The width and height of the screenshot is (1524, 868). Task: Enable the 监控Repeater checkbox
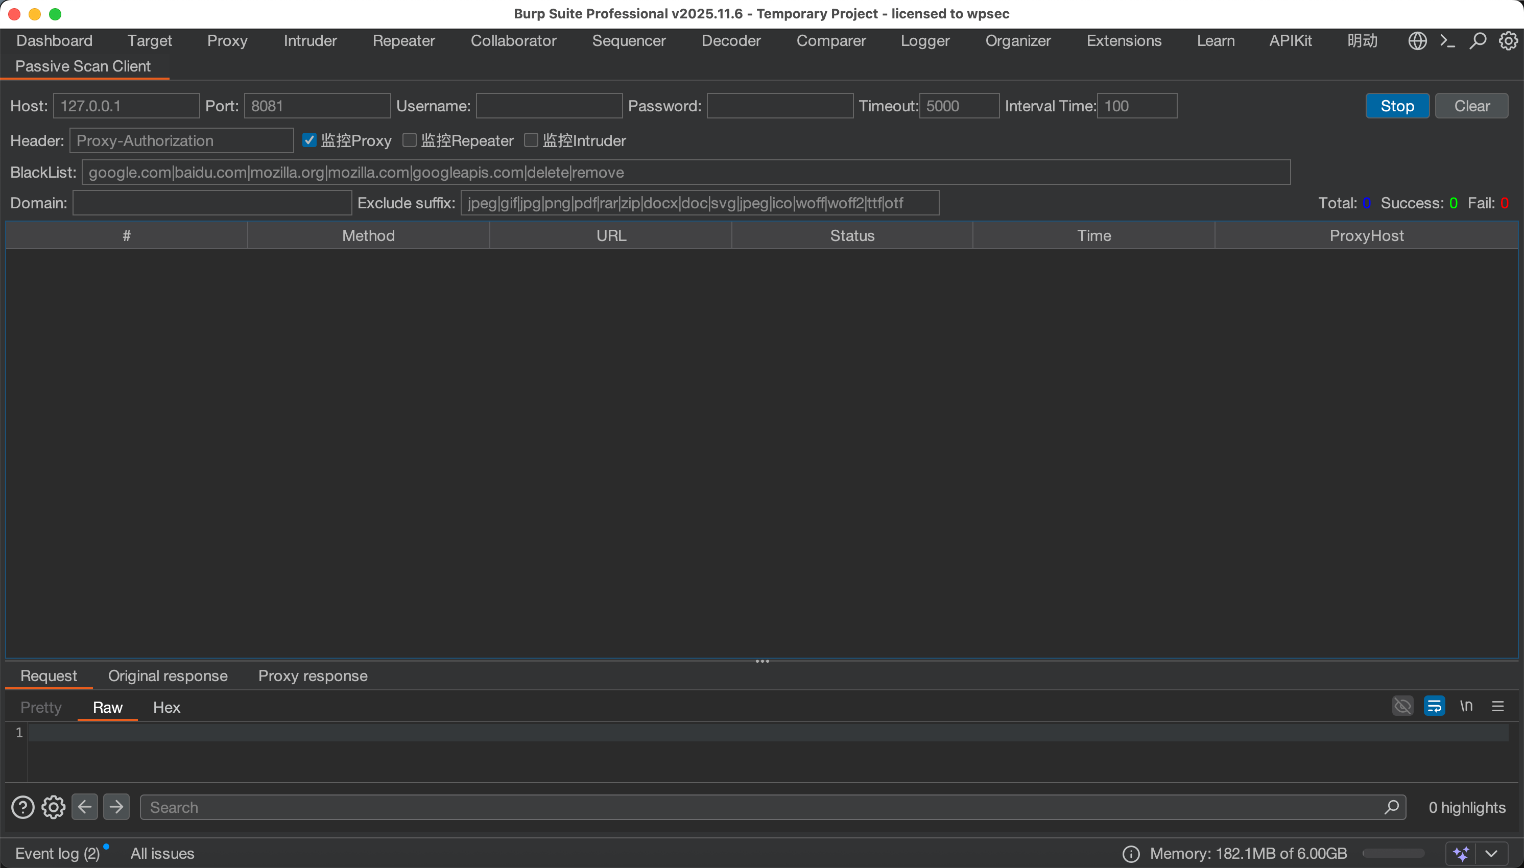(x=409, y=140)
